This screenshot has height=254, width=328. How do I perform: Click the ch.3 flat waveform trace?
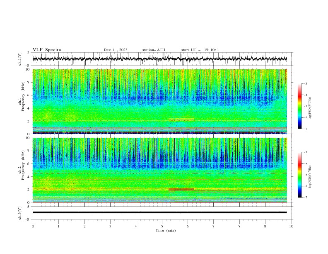click(159, 212)
